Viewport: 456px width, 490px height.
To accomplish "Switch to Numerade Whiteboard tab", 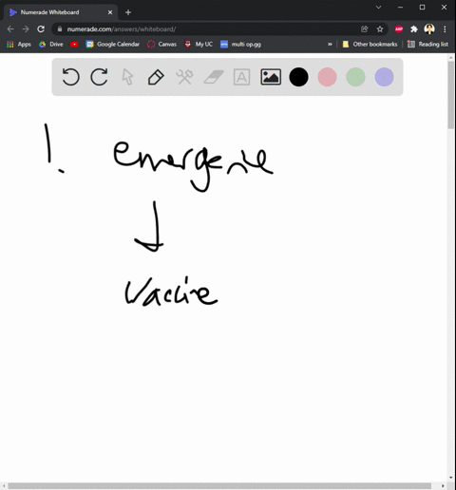I will click(60, 12).
